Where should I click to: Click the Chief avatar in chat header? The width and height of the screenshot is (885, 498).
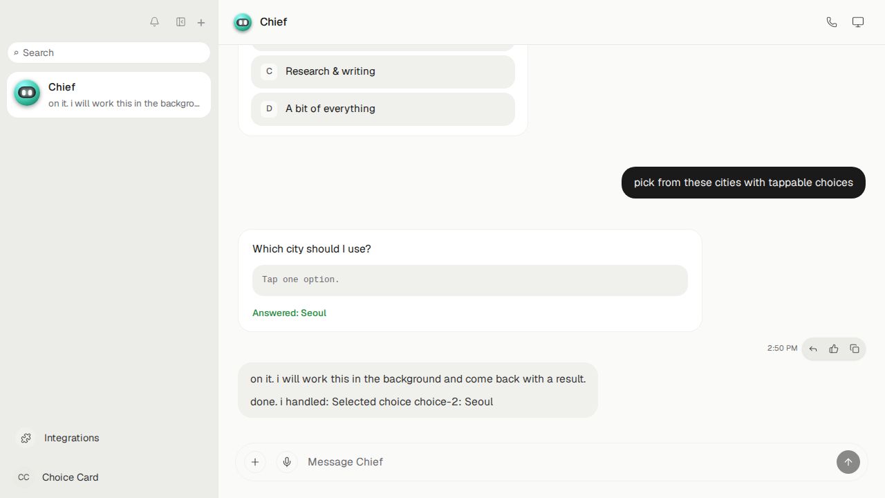(x=243, y=22)
